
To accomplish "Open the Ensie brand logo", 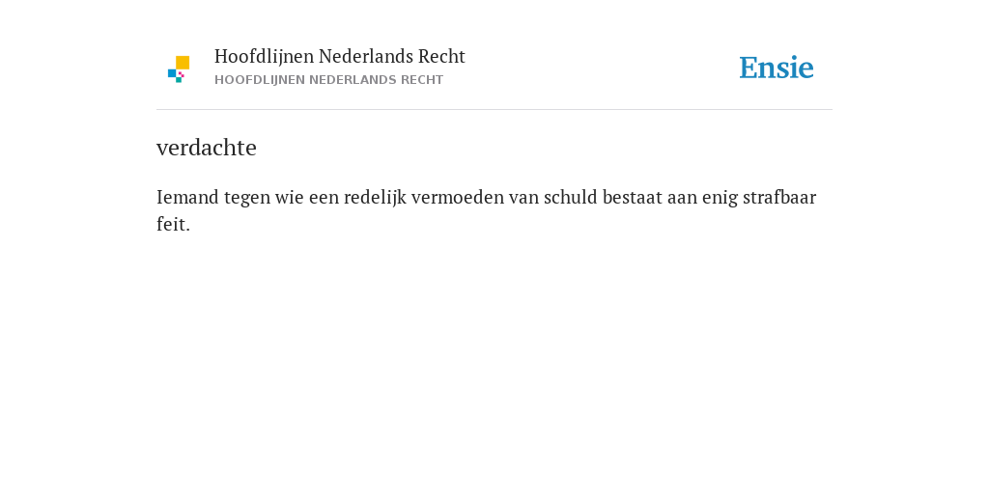I will (777, 68).
